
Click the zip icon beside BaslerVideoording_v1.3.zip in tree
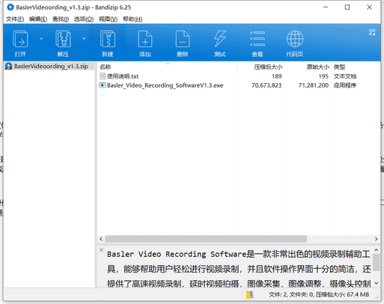tap(9, 66)
